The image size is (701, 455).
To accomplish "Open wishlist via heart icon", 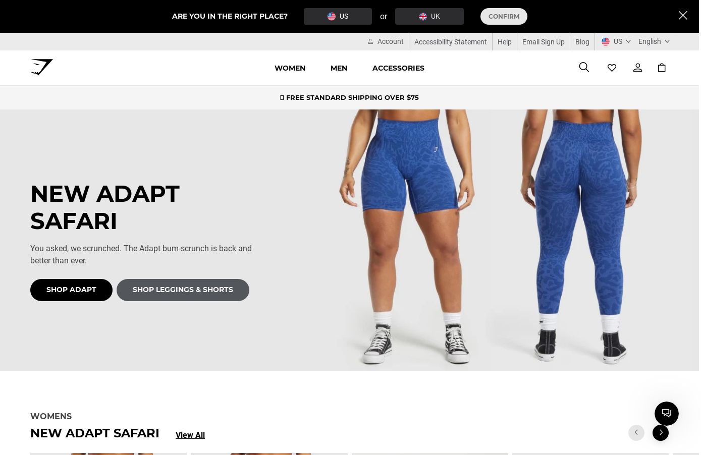I will click(612, 68).
